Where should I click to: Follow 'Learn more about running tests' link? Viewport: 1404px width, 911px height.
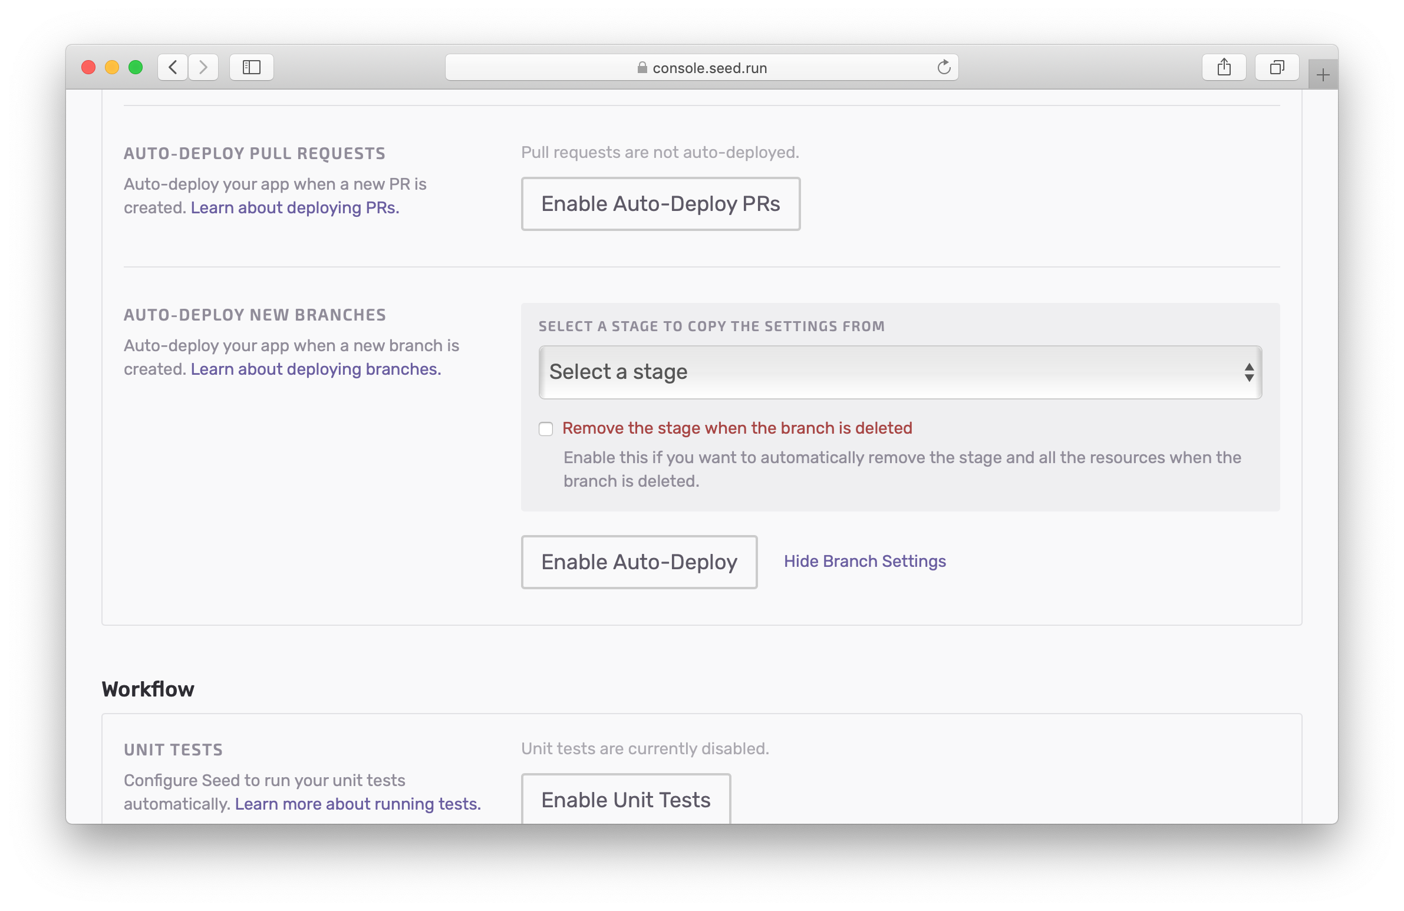click(x=358, y=804)
